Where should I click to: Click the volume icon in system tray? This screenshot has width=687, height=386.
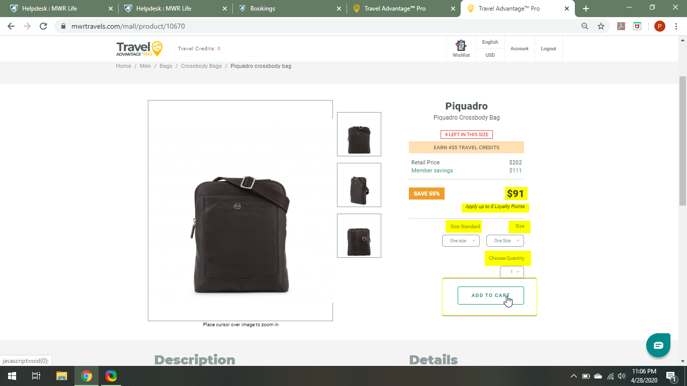tap(622, 376)
